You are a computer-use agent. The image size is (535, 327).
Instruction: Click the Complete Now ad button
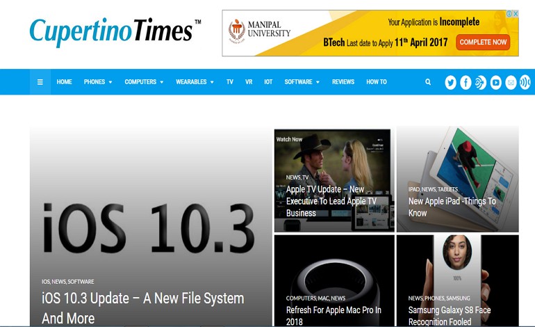point(483,42)
